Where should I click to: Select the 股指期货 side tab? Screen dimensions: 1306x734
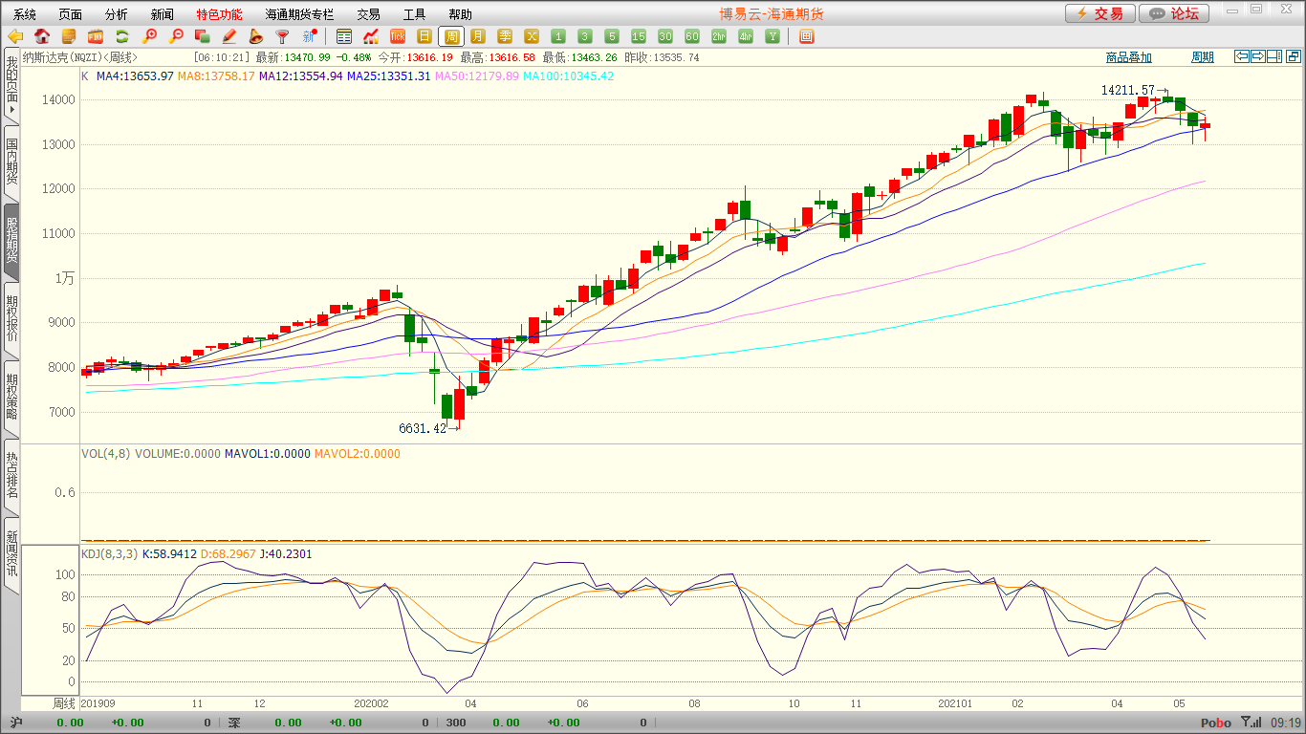11,241
